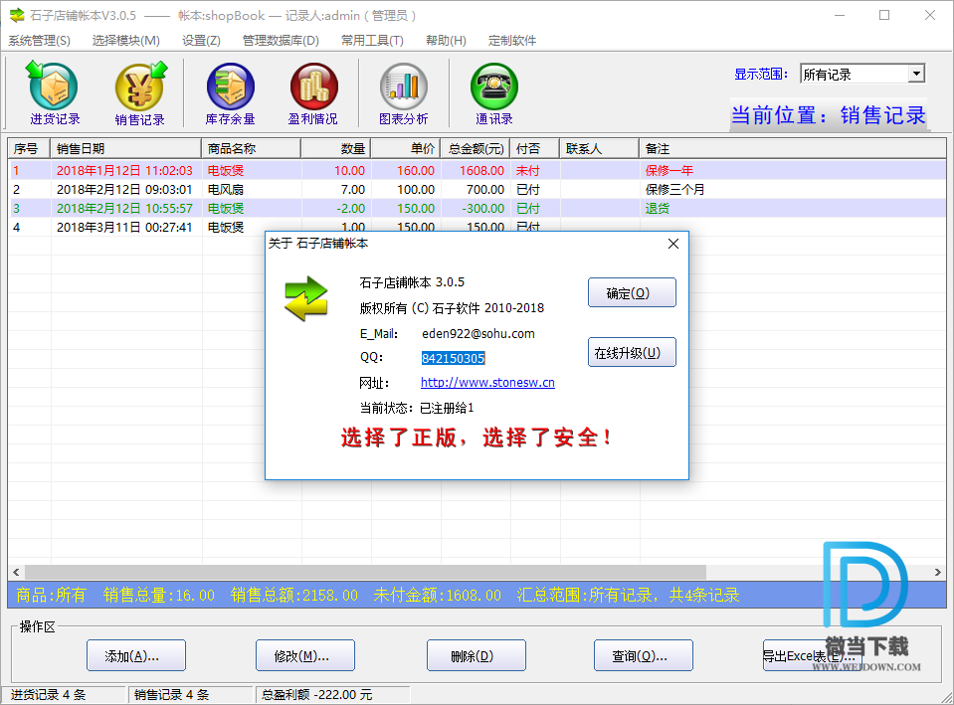This screenshot has height=705, width=954.
Task: Click the app icon in the title bar
Action: [x=17, y=15]
